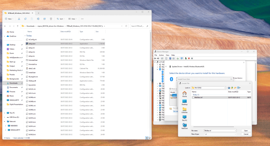The height and width of the screenshot is (146, 270).
Task: Click the Share icon in File Explorer toolbar
Action: click(x=45, y=19)
